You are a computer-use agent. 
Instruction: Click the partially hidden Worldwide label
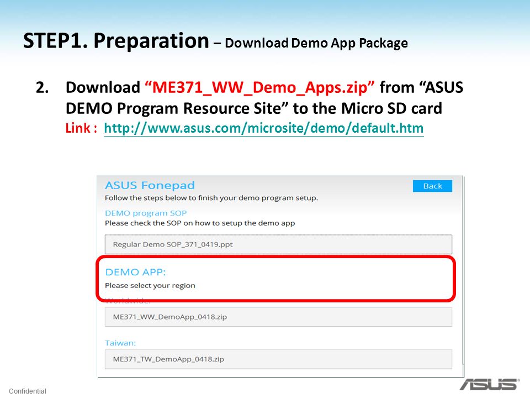click(x=128, y=301)
